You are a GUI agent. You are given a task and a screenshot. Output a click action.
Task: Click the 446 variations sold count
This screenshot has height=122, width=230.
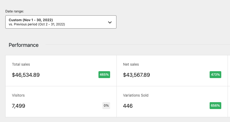click(128, 106)
